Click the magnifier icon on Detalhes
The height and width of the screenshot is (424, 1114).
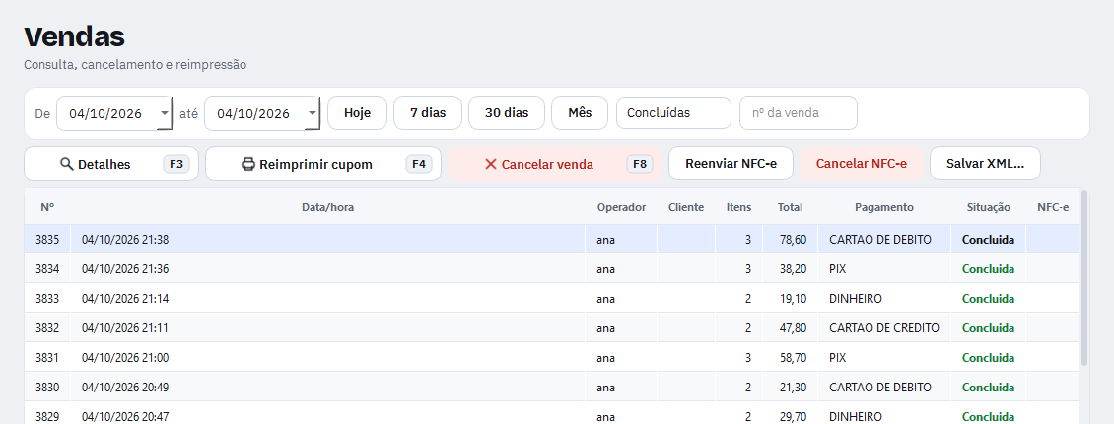[x=67, y=164]
